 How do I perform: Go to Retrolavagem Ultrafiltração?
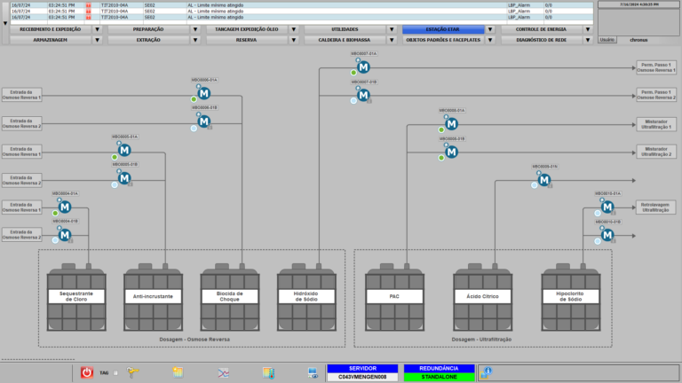655,207
